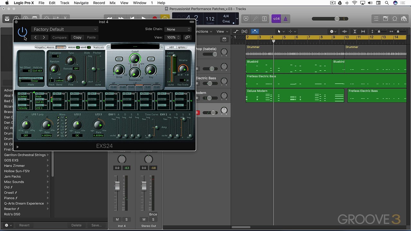Open Spotlight search in menu bar
The image size is (411, 231).
pyautogui.click(x=387, y=3)
